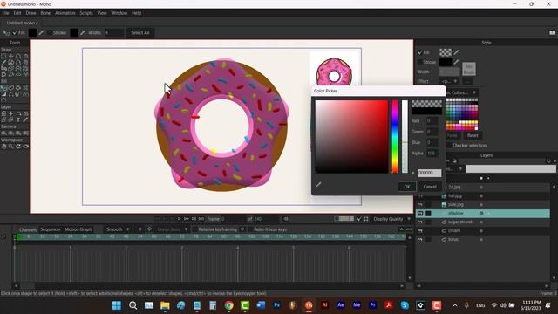
Task: Click the eyedropper next to the Stroke swatch in toolbar
Action: click(83, 33)
